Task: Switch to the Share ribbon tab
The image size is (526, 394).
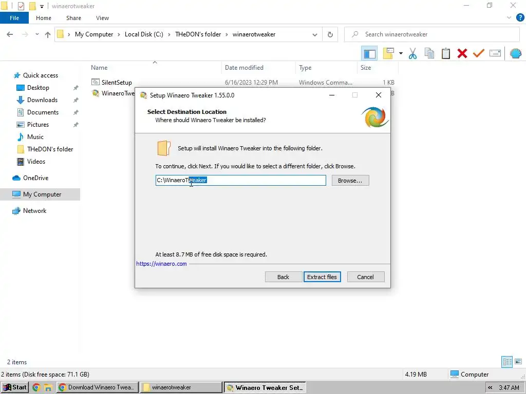Action: tap(73, 18)
